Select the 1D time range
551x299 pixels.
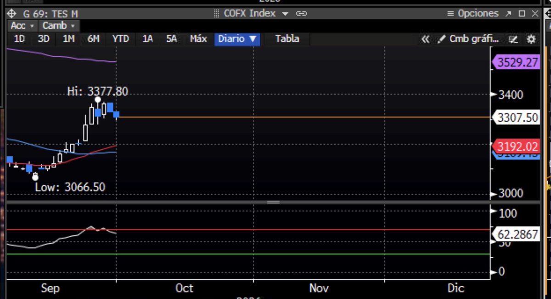click(19, 39)
